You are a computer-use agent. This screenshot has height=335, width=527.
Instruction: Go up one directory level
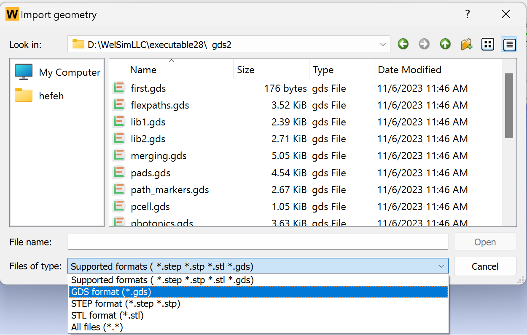click(445, 44)
